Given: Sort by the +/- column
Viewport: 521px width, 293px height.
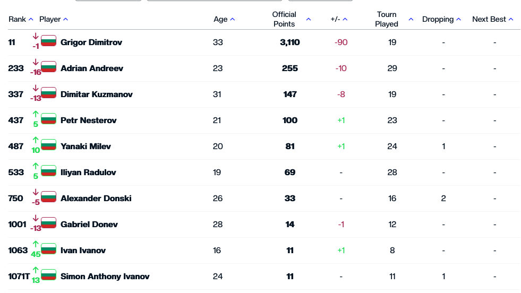Looking at the screenshot, I should point(345,20).
